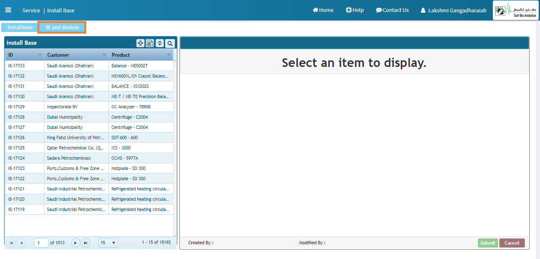This screenshot has width=540, height=259.
Task: Select row IB-17133
Action: [89, 66]
